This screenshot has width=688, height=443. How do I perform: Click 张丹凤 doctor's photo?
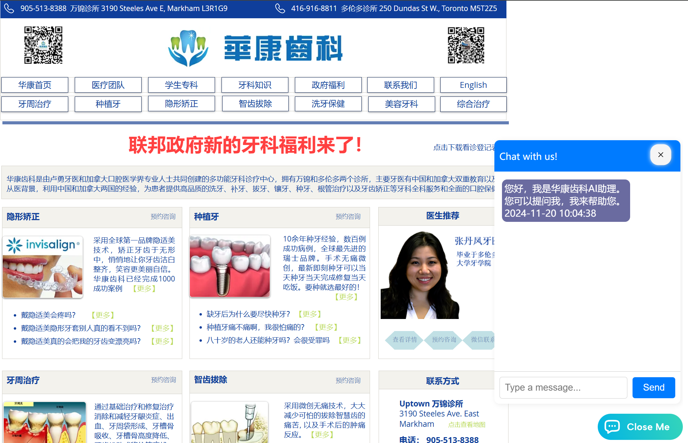420,276
